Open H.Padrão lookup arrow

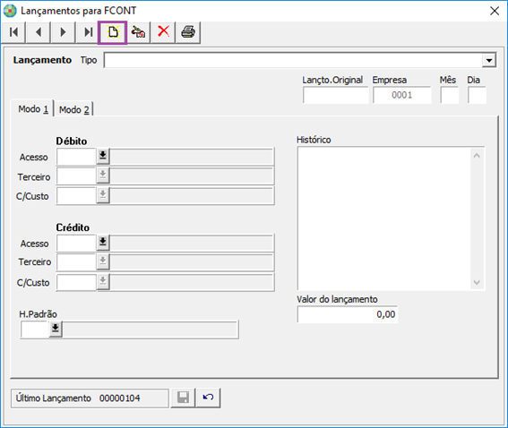pyautogui.click(x=56, y=329)
